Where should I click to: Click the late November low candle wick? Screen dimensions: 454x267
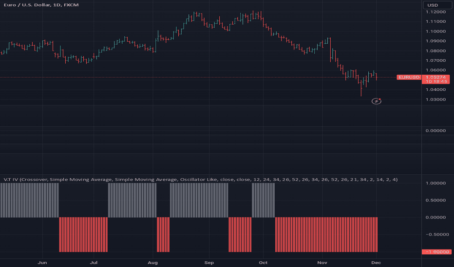361,90
